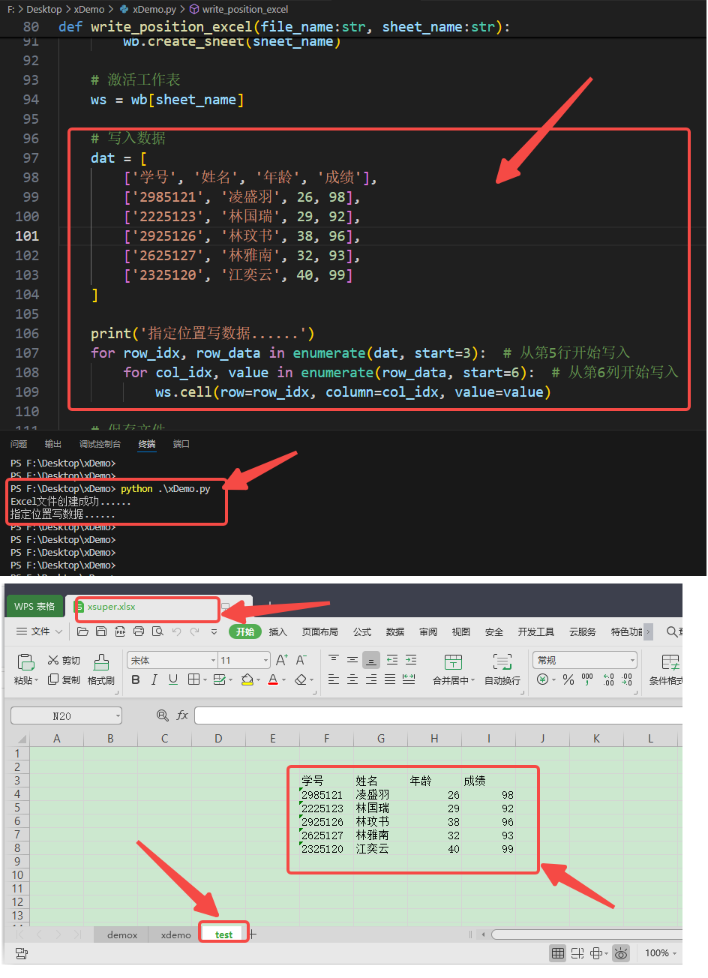
Task: Toggle underline formatting in WPS
Action: click(x=173, y=679)
